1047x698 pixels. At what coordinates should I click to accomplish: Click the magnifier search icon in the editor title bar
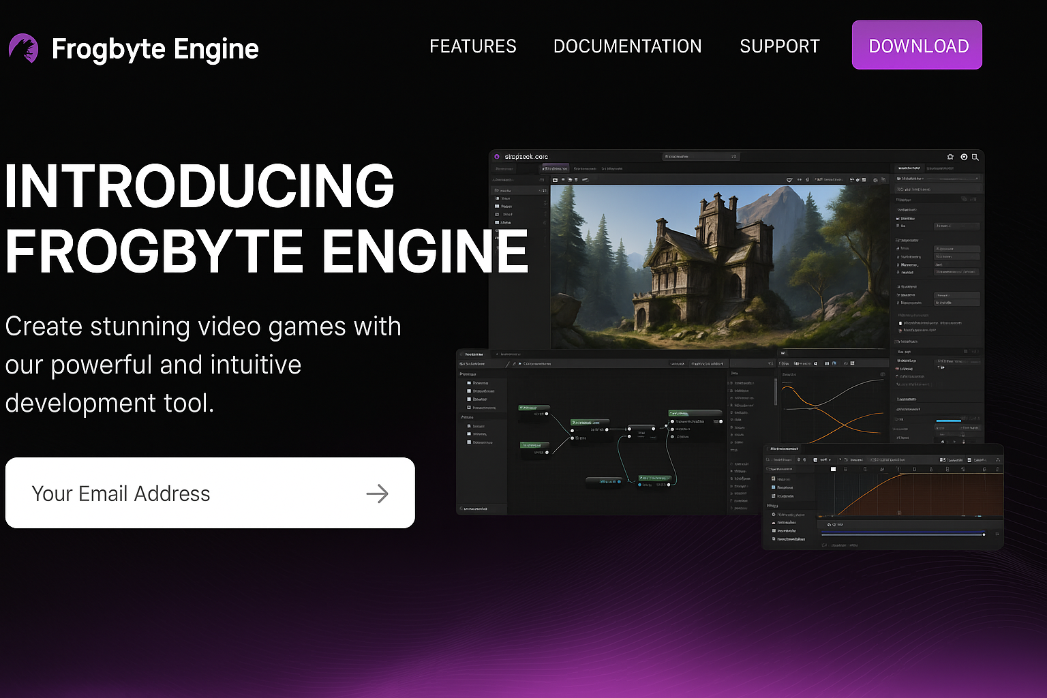[x=975, y=157]
